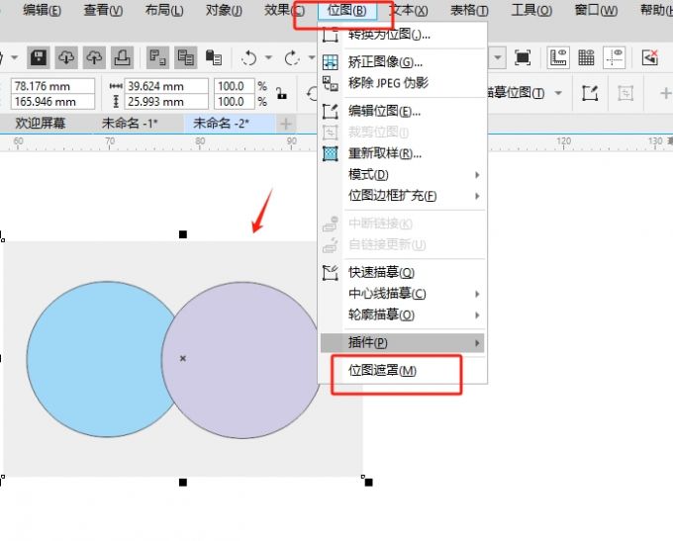Expand the 描摹位图 dropdown arrow
This screenshot has width=673, height=541.
click(558, 93)
